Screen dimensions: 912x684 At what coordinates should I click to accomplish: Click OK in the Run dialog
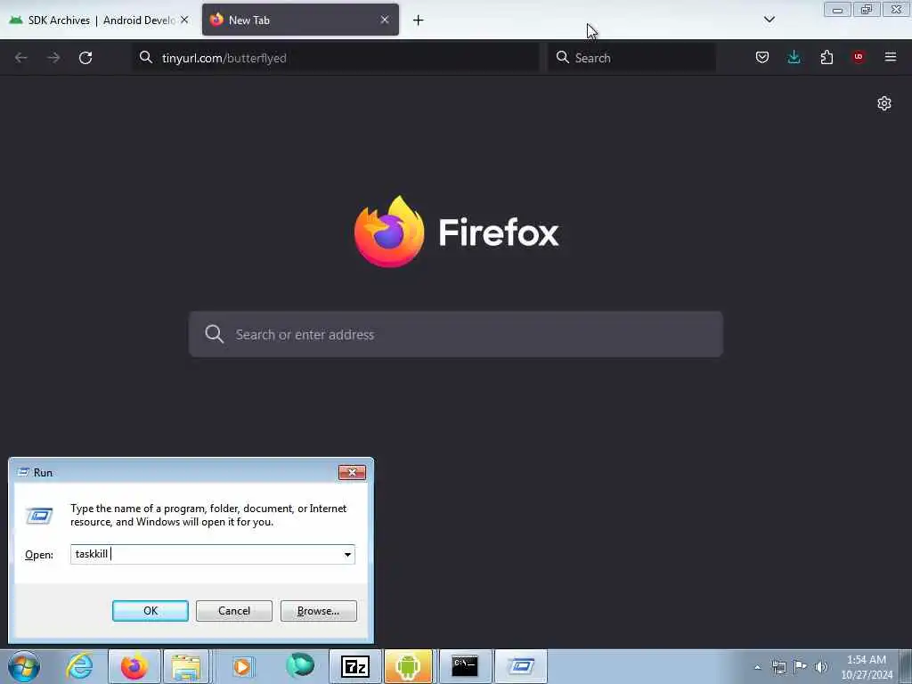(150, 611)
